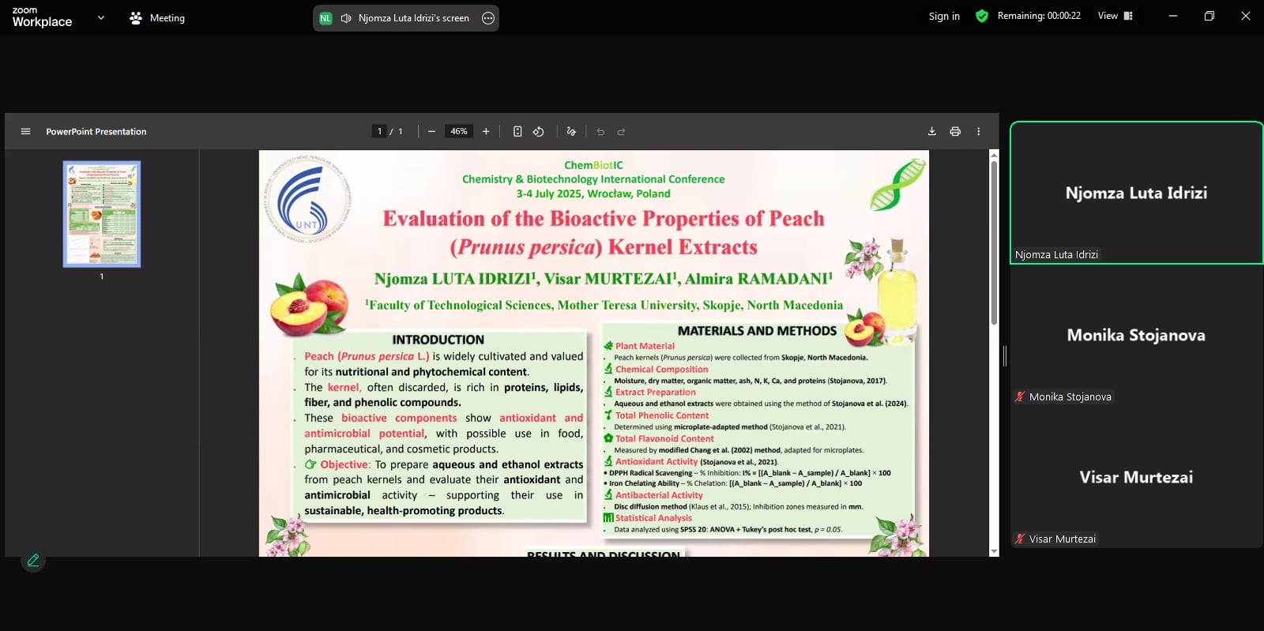This screenshot has width=1264, height=631.
Task: Expand the Zoom Workplace dropdown arrow
Action: coord(100,17)
